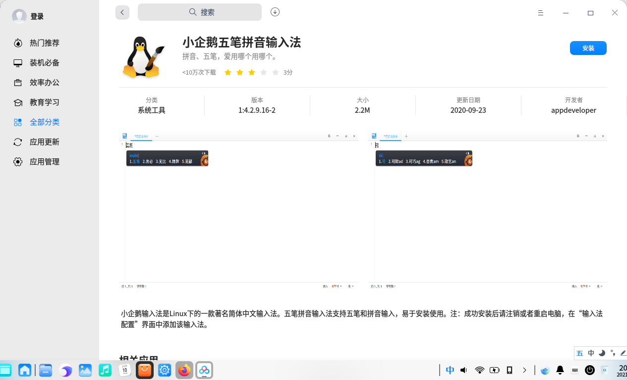Click the app title 小企鹅五笔拼音输入法
Image resolution: width=627 pixels, height=380 pixels.
(x=241, y=43)
